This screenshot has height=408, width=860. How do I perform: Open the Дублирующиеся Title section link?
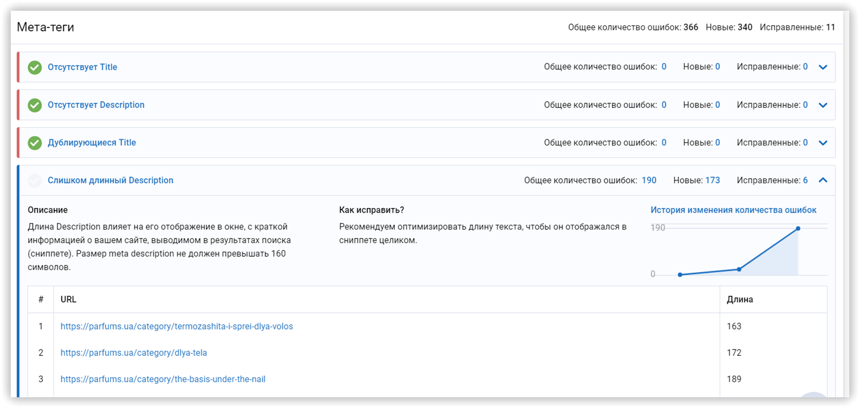point(92,143)
